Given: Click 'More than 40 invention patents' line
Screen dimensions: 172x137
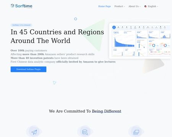Looking at the screenshot, I should pos(44,58).
